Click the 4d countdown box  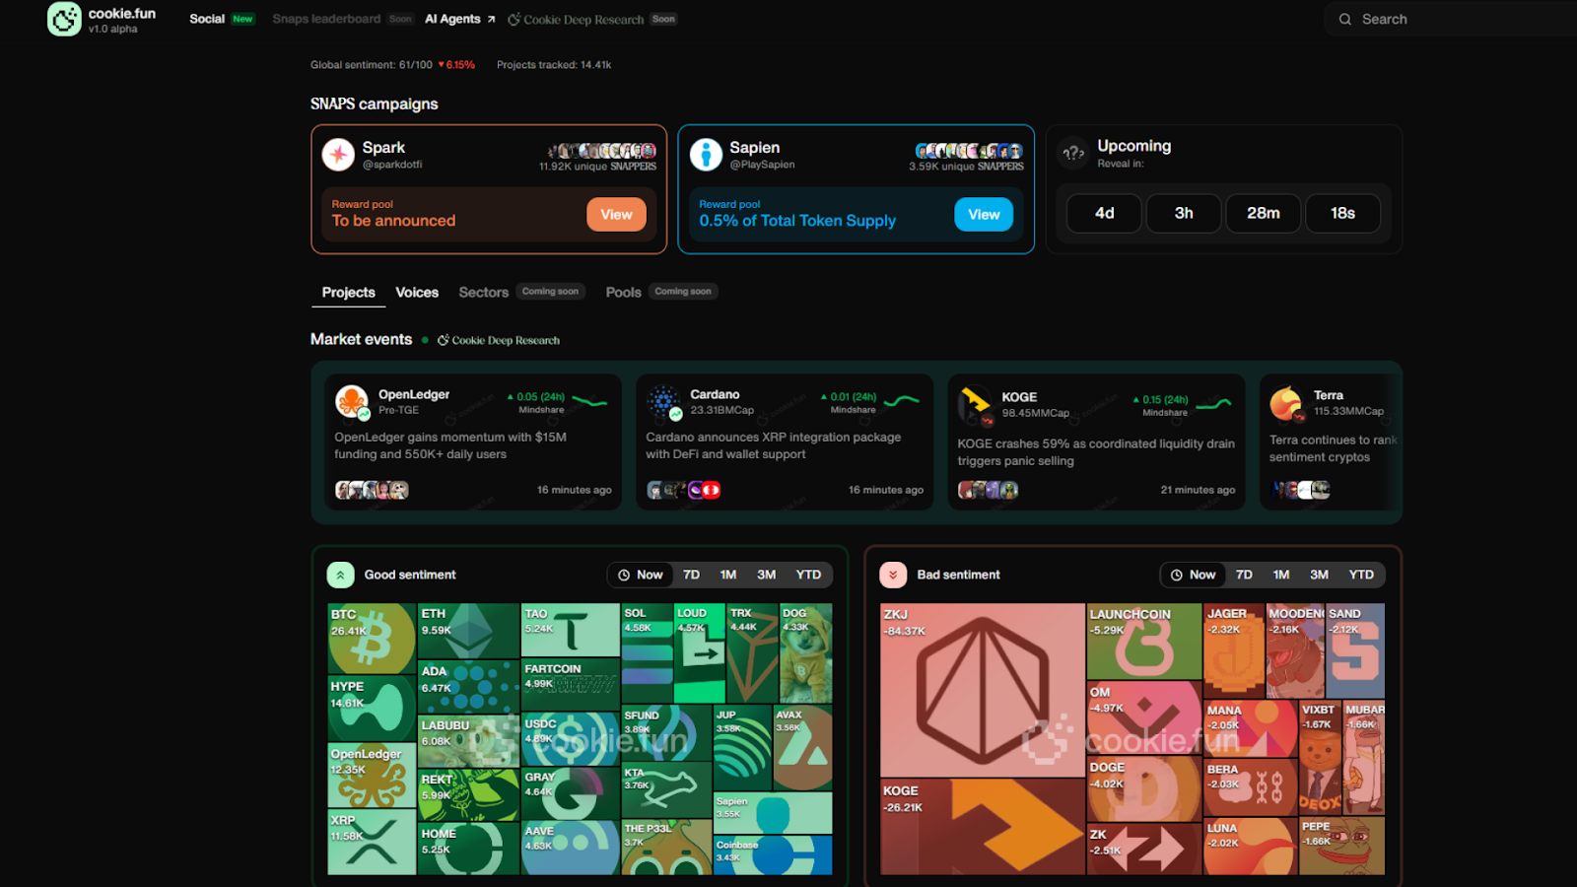coord(1105,213)
